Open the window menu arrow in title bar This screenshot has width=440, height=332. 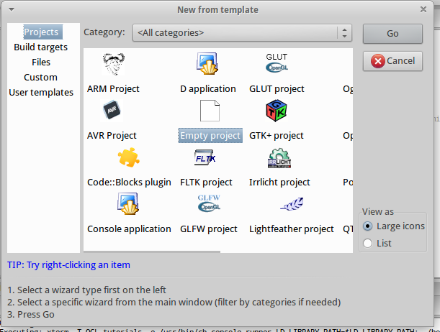point(12,10)
